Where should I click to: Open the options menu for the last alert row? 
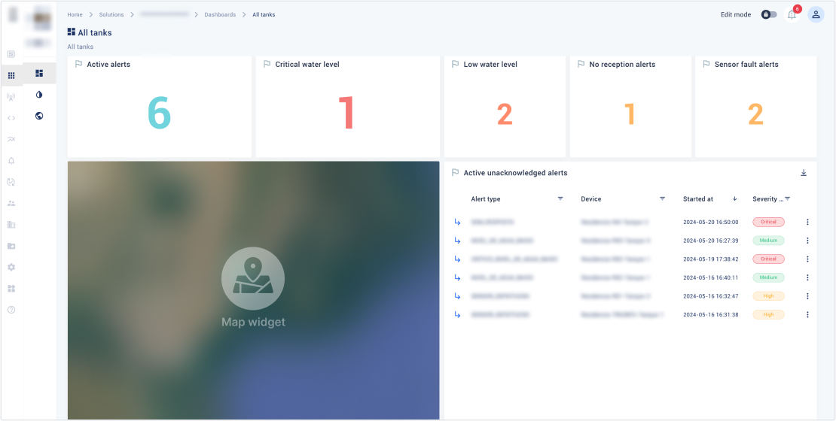tap(807, 315)
